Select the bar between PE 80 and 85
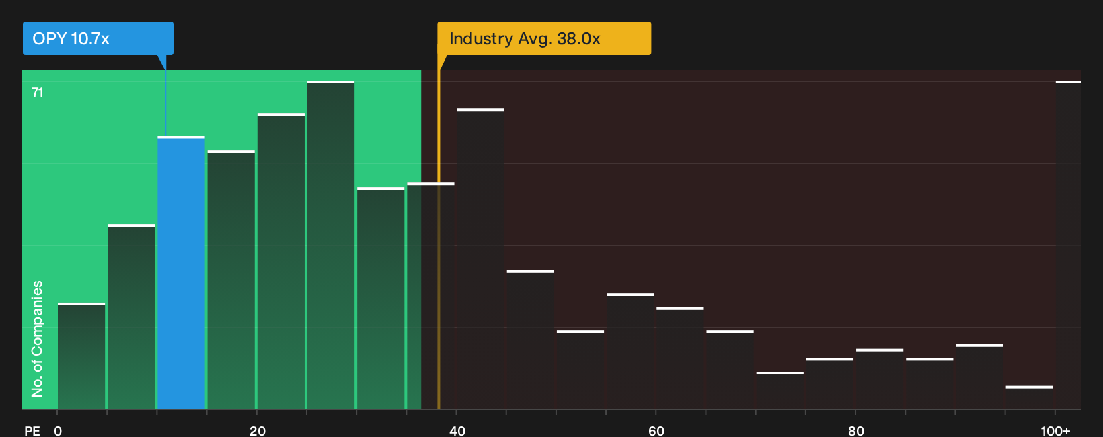 coord(880,379)
